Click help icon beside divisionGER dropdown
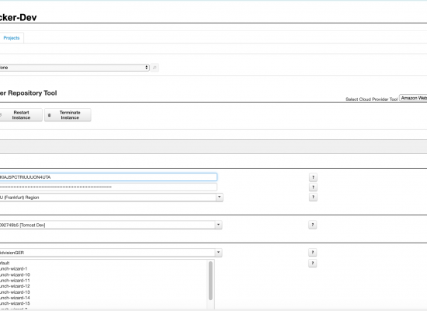 [312, 253]
